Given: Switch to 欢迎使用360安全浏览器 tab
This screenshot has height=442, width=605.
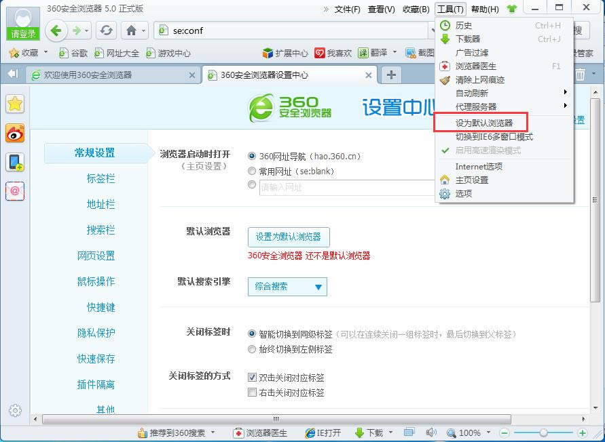Looking at the screenshot, I should pyautogui.click(x=109, y=75).
